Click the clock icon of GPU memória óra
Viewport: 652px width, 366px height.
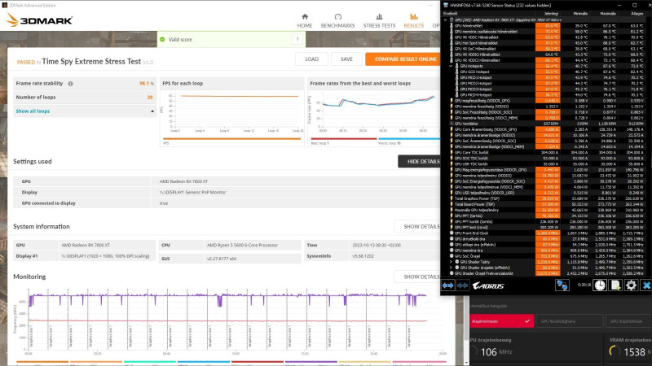click(x=452, y=251)
